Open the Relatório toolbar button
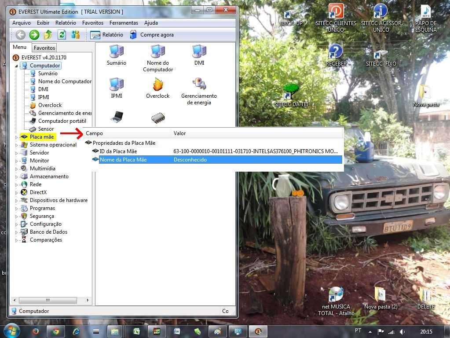 click(106, 35)
